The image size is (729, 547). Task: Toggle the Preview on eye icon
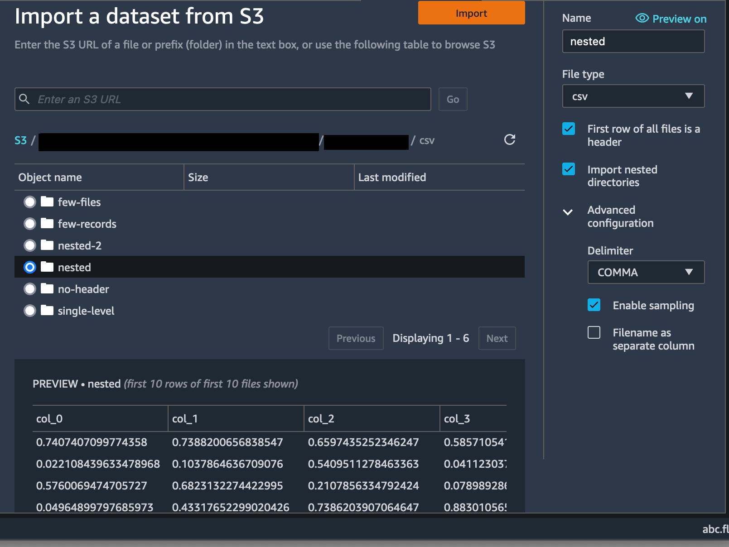tap(642, 19)
